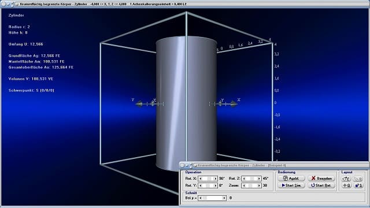Click the S layout icon button

tap(358, 185)
